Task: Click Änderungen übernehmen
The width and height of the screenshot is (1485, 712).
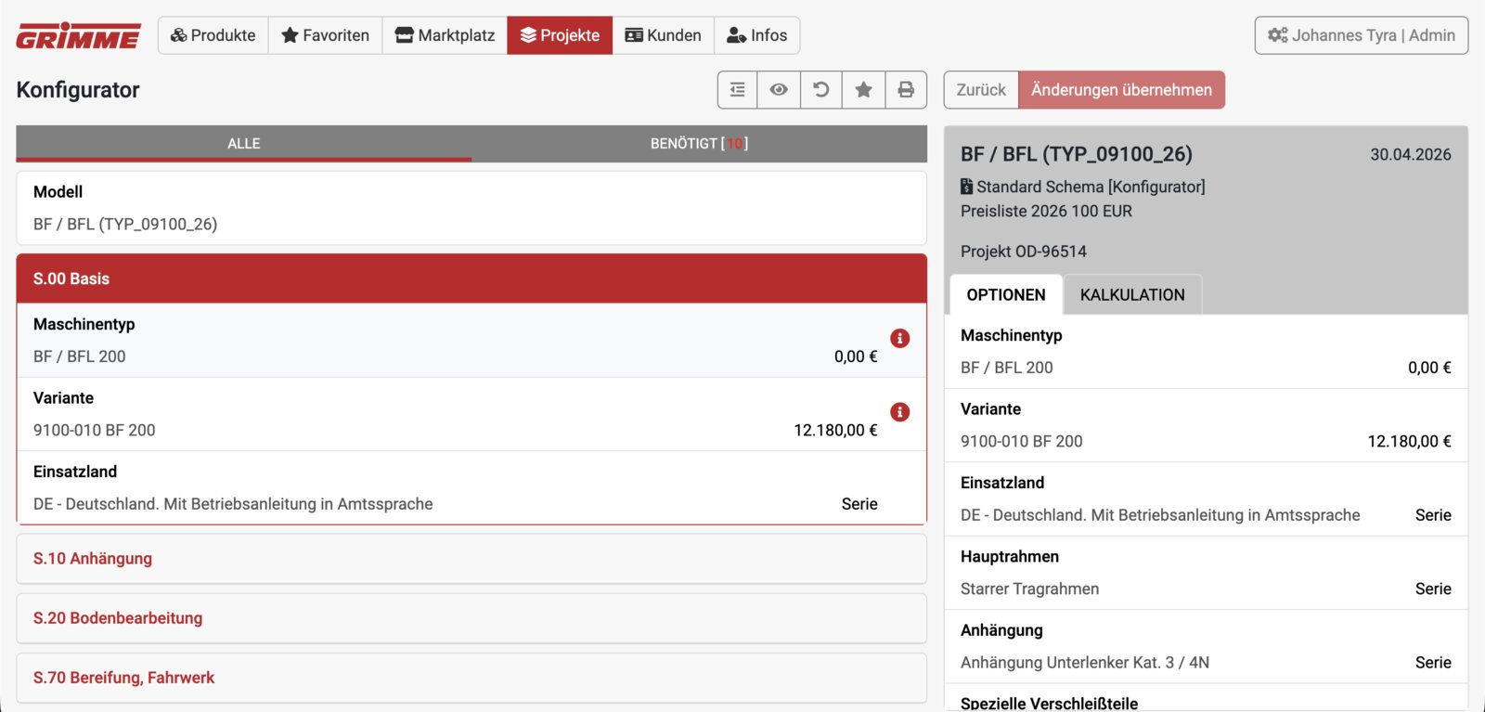Action: point(1121,90)
